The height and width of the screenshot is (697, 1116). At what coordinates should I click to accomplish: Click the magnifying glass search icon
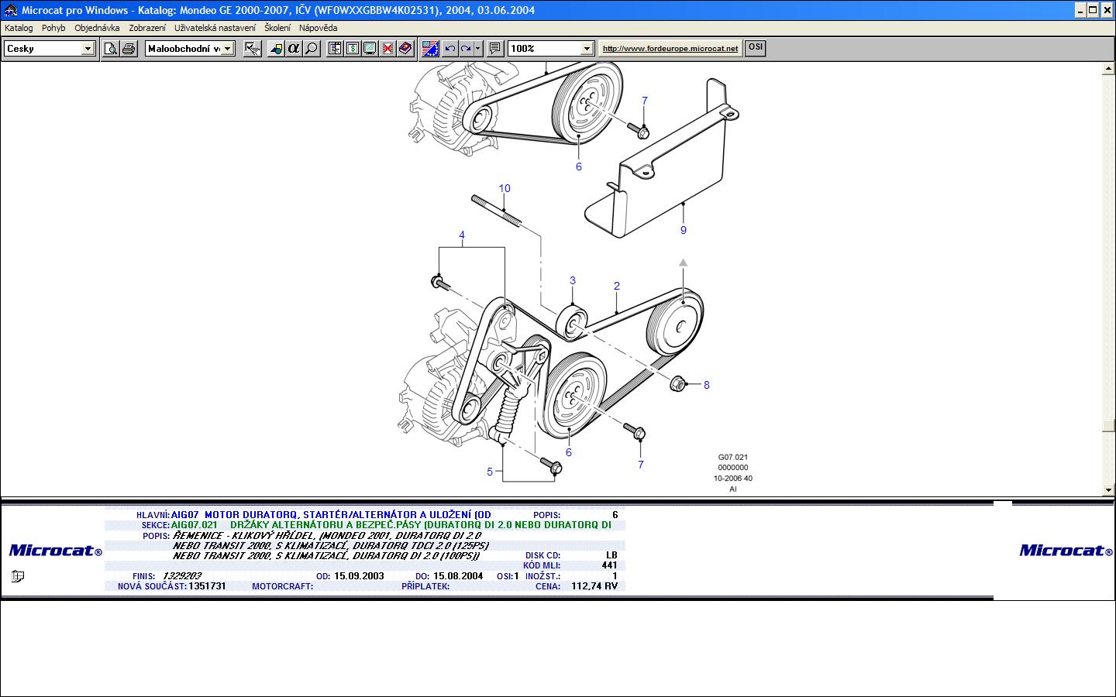click(312, 49)
